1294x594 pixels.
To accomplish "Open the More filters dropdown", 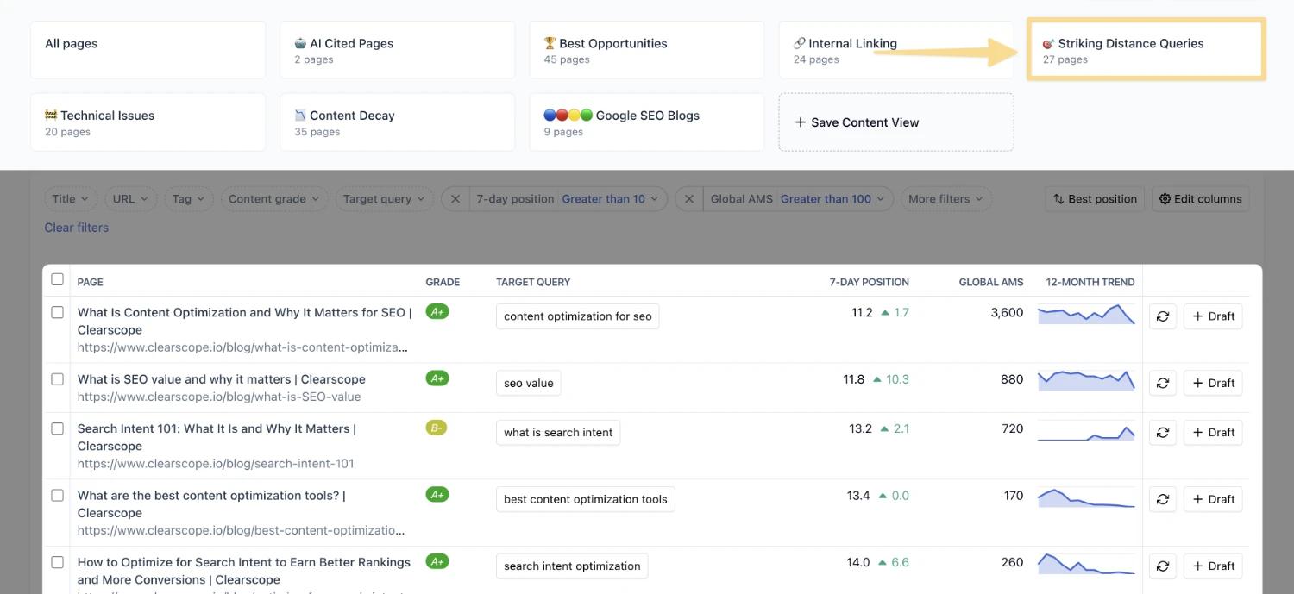I will 945,199.
